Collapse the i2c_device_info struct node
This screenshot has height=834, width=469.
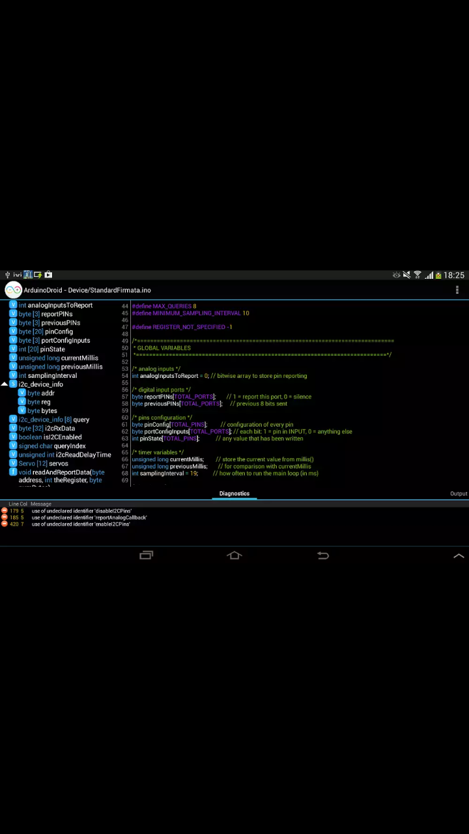[5, 384]
